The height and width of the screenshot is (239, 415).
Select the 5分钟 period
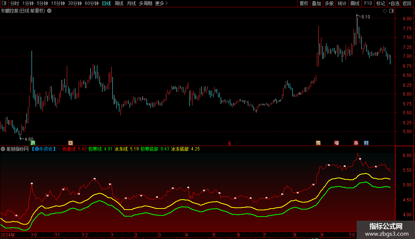coord(42,3)
